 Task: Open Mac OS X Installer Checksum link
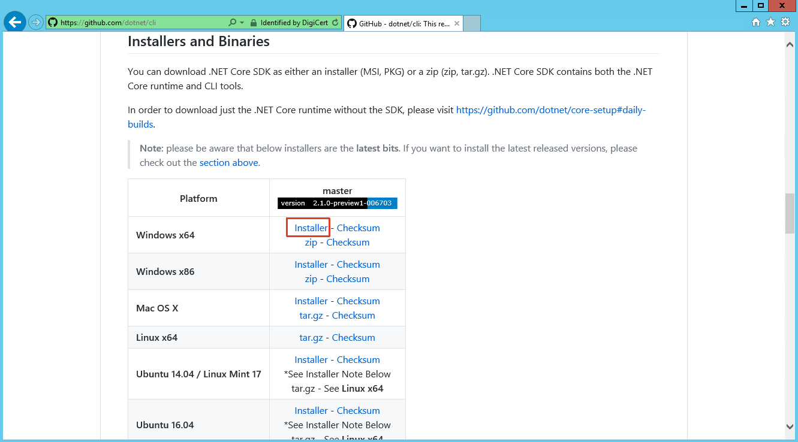click(358, 301)
